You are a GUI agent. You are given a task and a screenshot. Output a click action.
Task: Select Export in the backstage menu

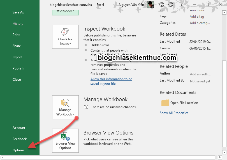click(x=17, y=57)
